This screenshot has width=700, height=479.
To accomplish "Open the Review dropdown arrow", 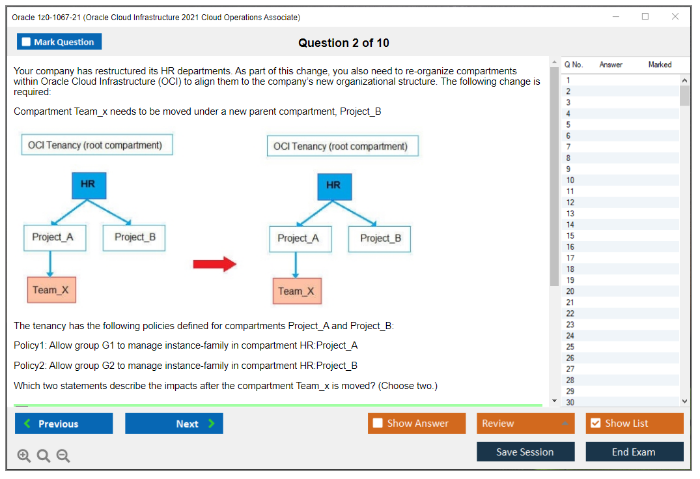I will pos(565,424).
